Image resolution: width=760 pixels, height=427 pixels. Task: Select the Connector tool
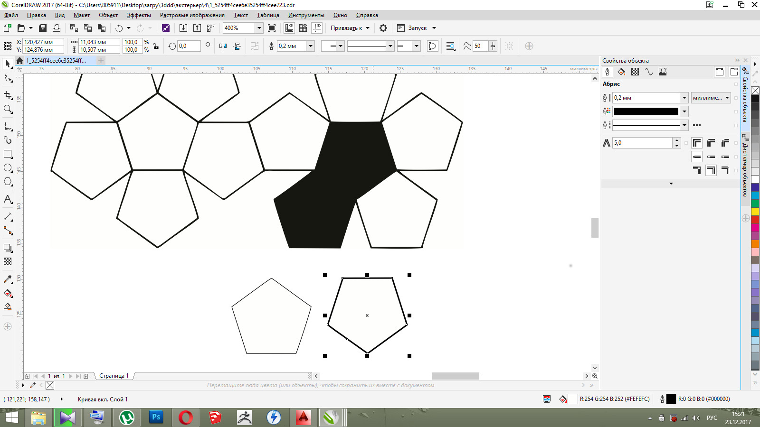pos(8,231)
